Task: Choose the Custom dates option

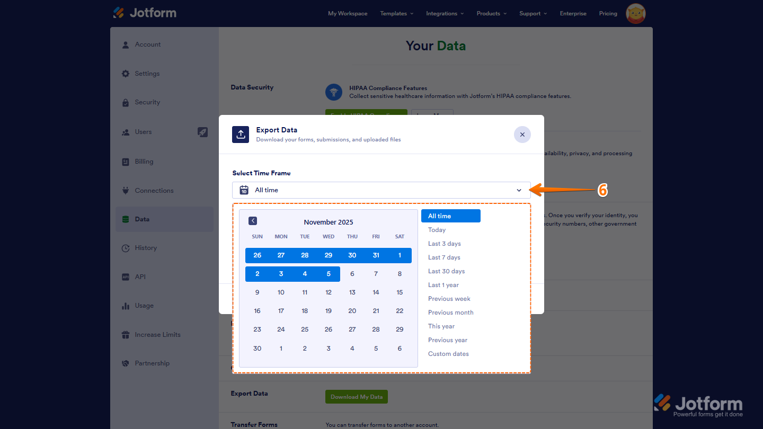Action: [x=448, y=353]
